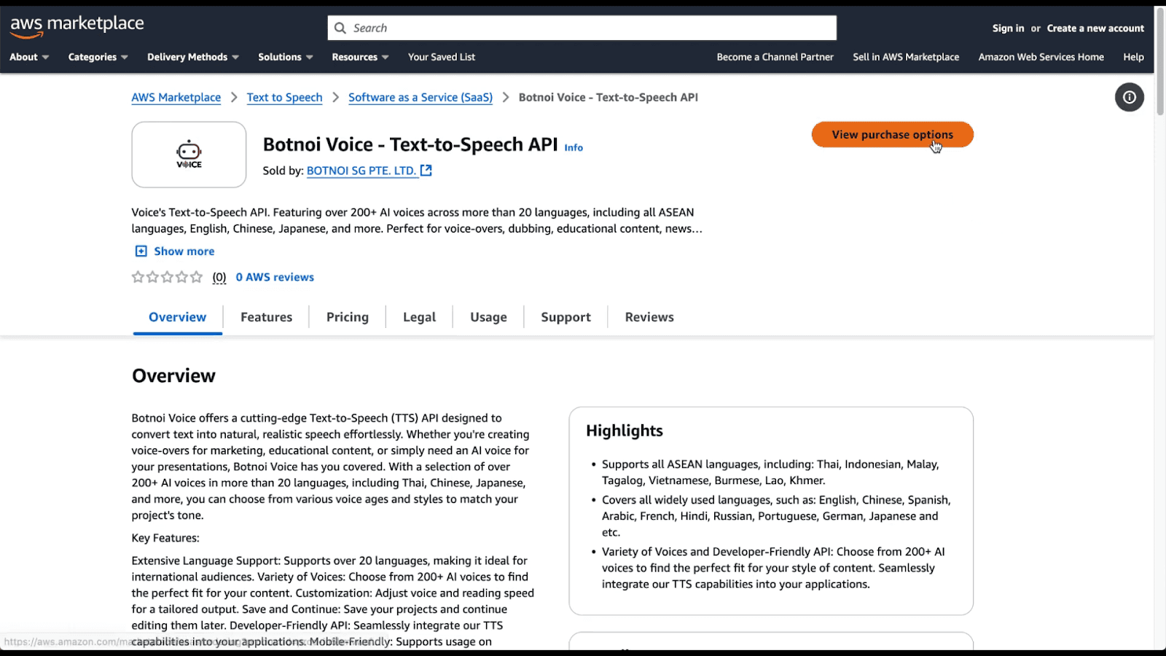Open the Info link beside title
Screen dimensions: 1166x656
point(574,148)
